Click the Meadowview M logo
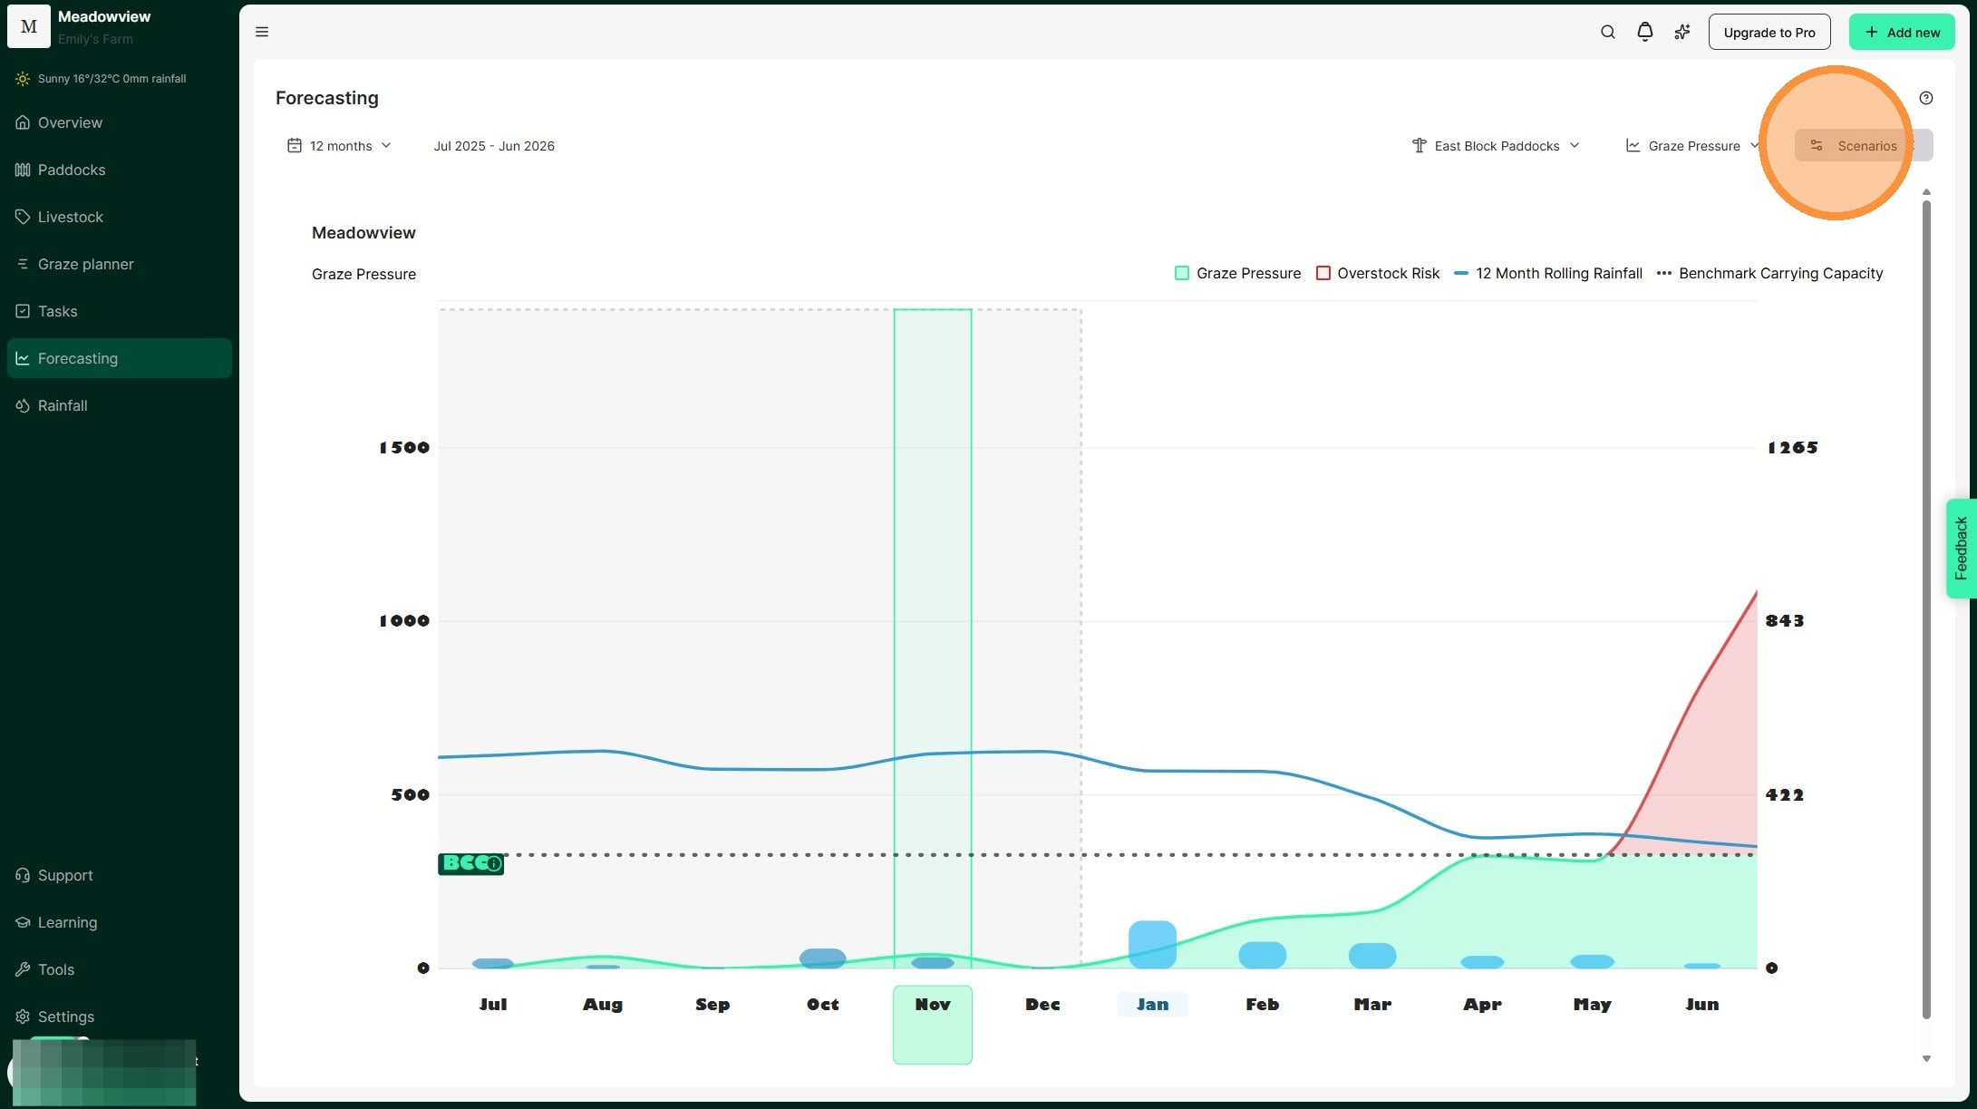This screenshot has width=1977, height=1109. pyautogui.click(x=29, y=26)
